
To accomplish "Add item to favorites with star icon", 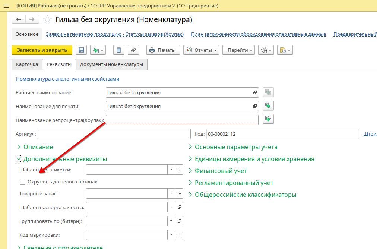I will tap(47, 19).
